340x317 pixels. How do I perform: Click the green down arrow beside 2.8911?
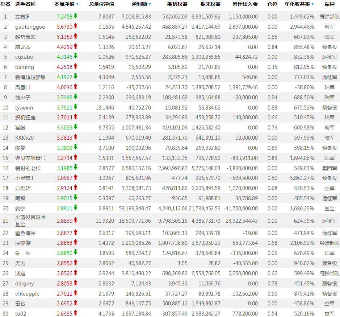(x=75, y=207)
